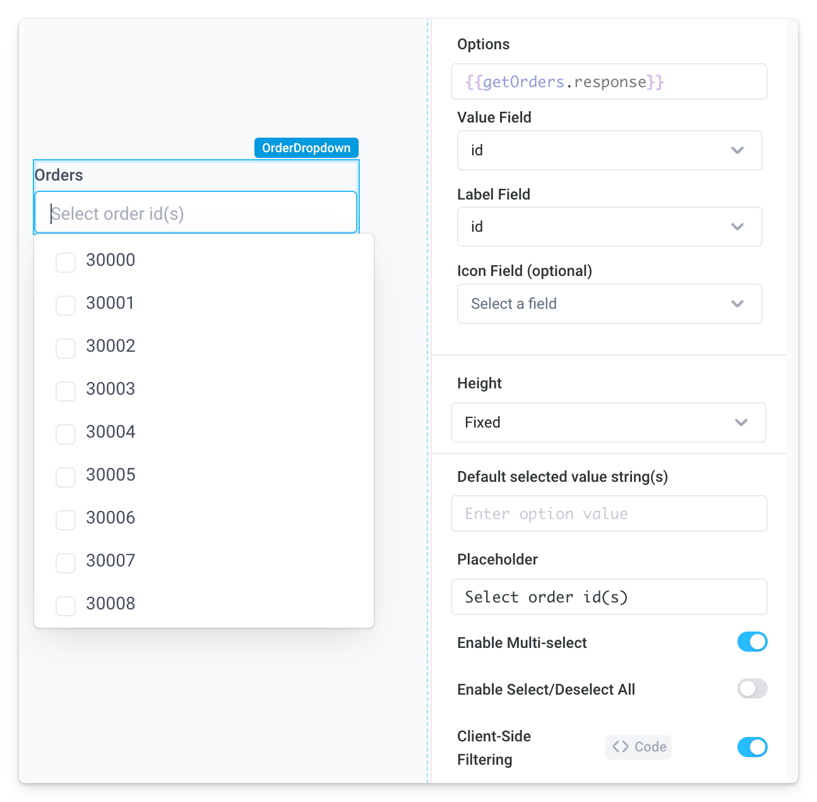Click the Height dropdown chevron icon
Image resolution: width=817 pixels, height=802 pixels.
click(741, 422)
